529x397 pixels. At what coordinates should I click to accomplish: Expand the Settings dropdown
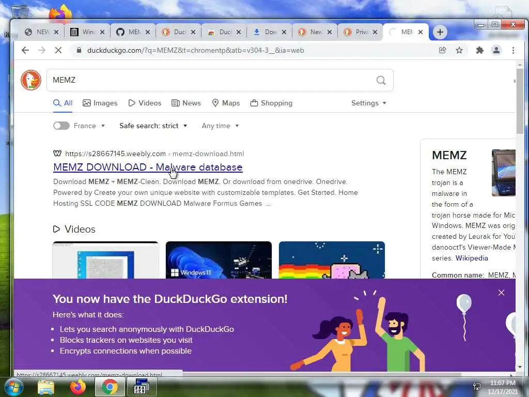[x=369, y=103]
